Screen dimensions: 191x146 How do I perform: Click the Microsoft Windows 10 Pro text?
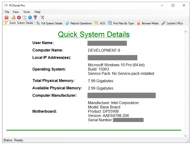[x=116, y=65]
